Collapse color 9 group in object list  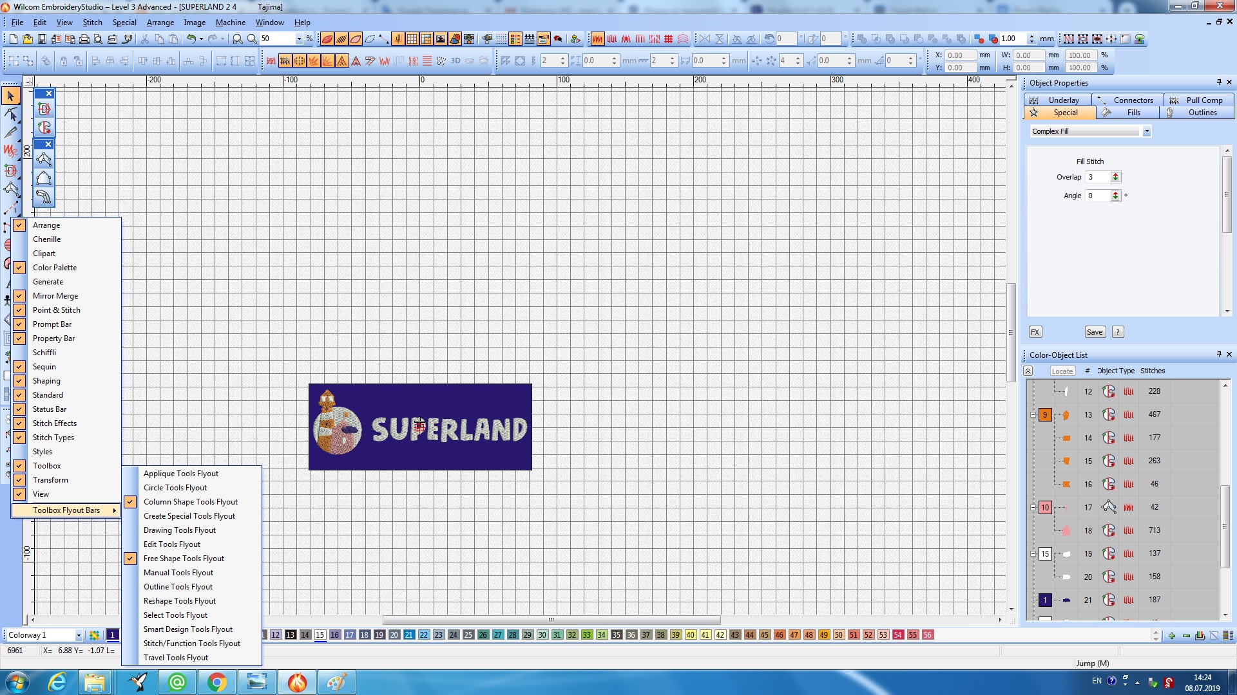tap(1033, 415)
